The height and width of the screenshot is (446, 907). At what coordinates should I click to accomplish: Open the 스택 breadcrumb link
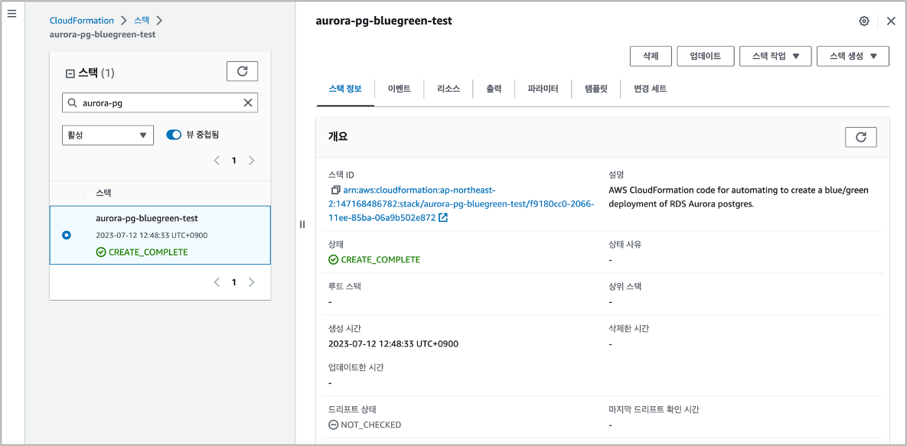[x=142, y=20]
